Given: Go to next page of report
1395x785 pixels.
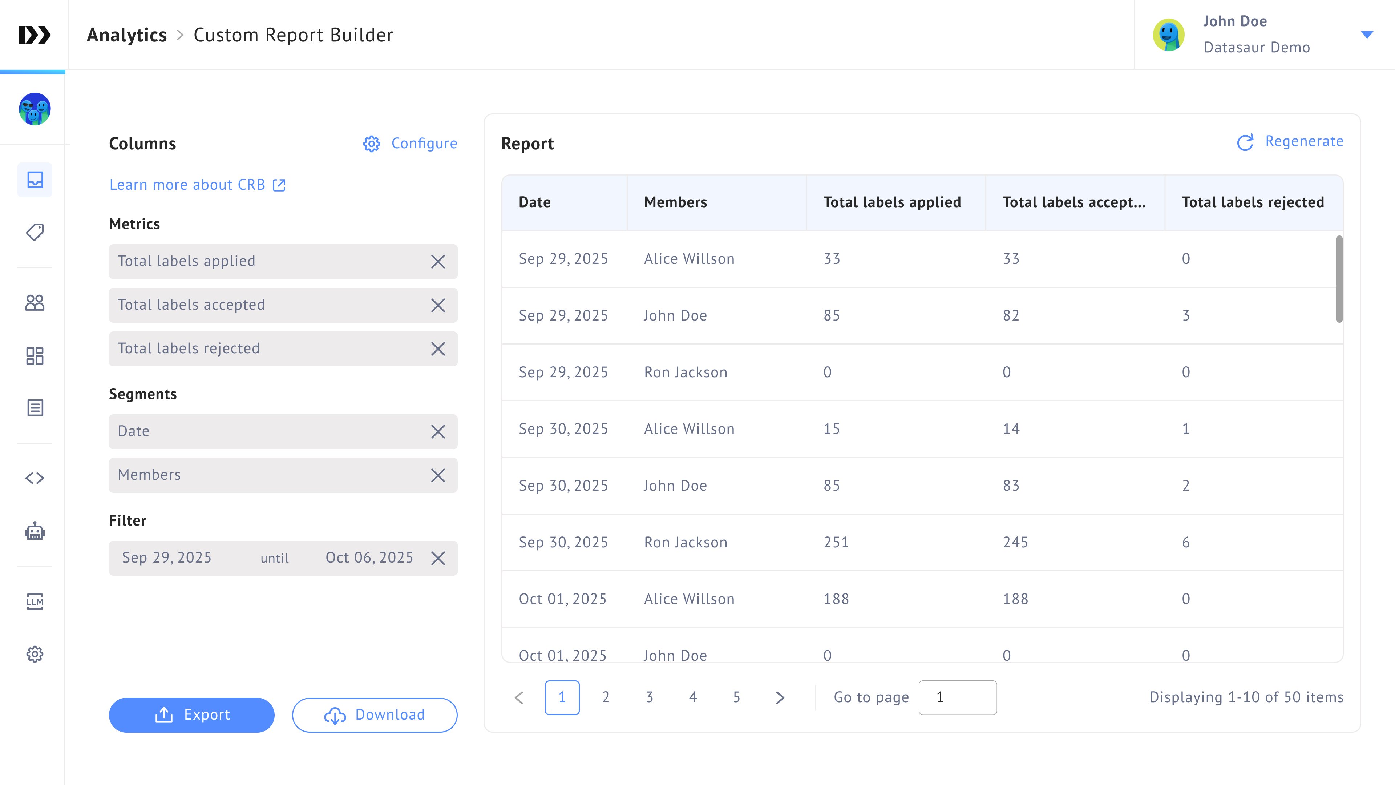Looking at the screenshot, I should (780, 697).
